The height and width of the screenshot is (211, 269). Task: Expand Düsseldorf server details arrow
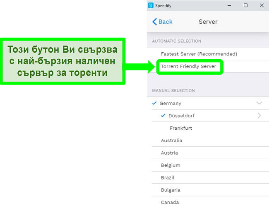click(x=259, y=116)
